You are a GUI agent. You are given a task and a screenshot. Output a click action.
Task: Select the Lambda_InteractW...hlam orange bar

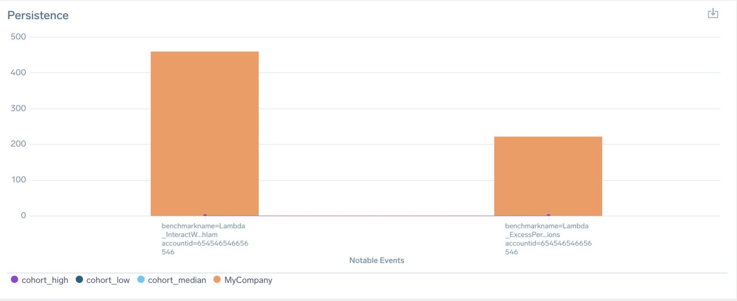pyautogui.click(x=204, y=133)
